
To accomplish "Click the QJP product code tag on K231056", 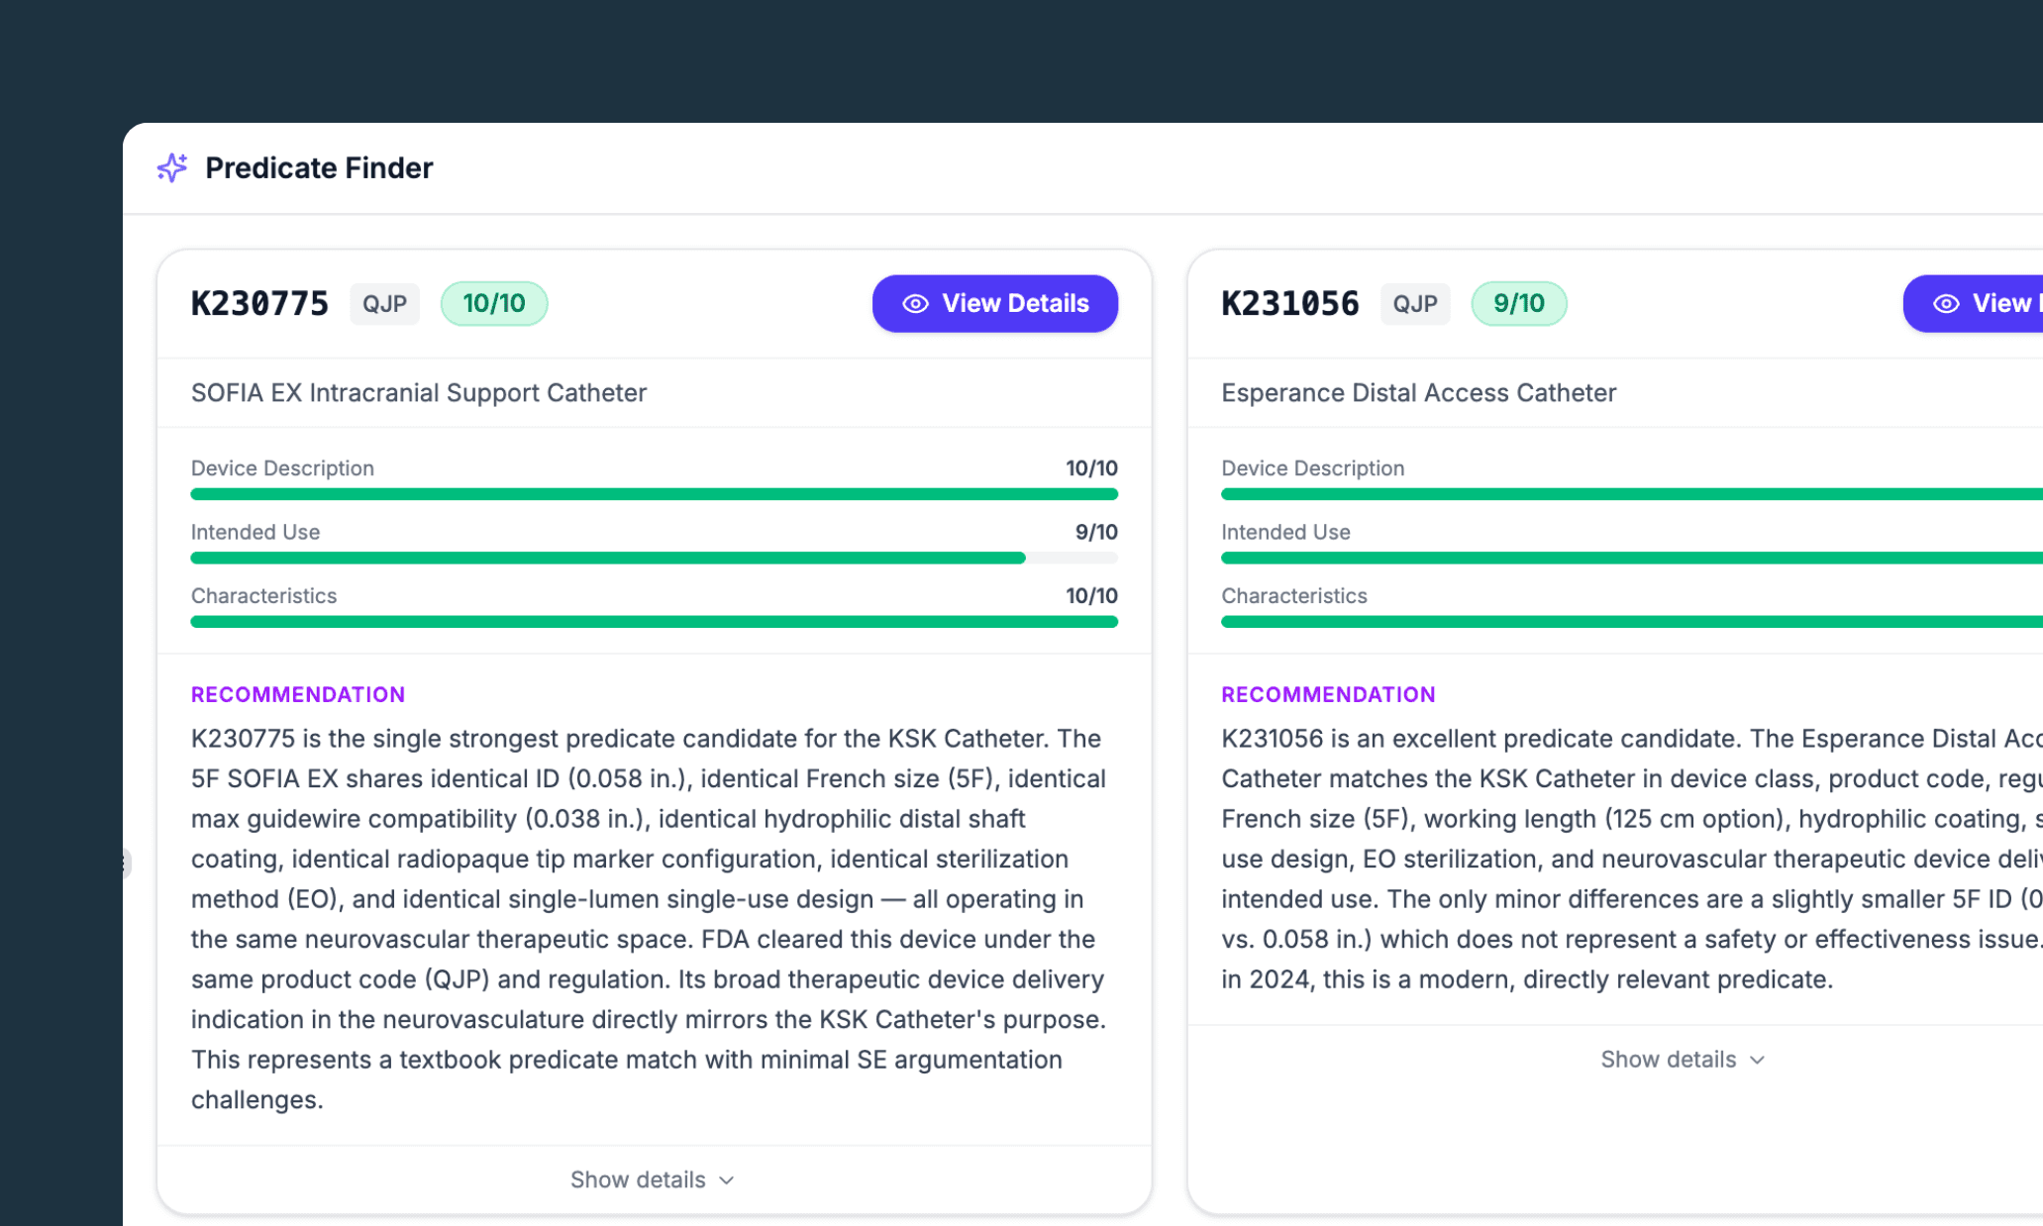I will click(1415, 304).
